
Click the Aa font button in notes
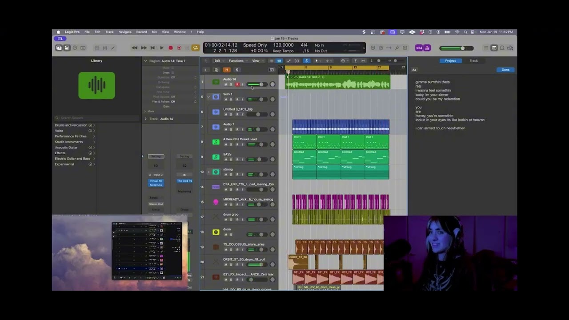point(414,70)
